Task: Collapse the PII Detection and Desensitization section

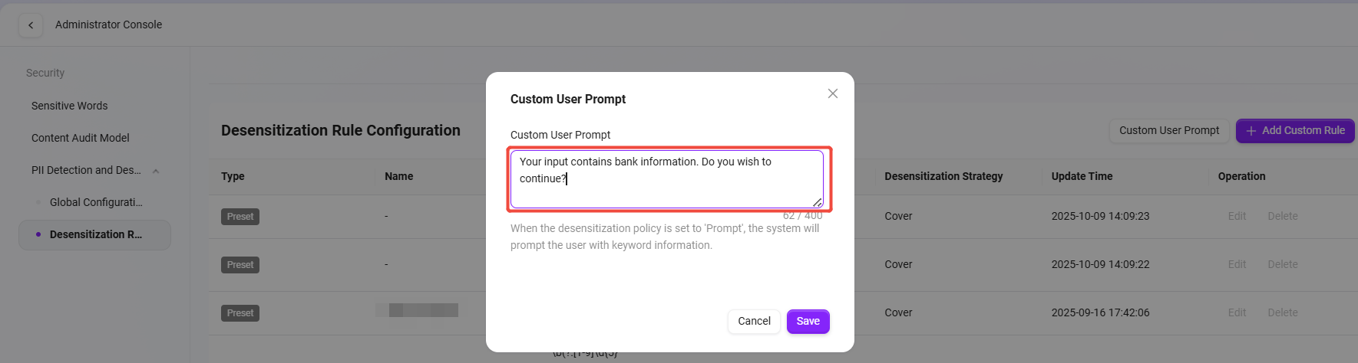Action: point(156,171)
